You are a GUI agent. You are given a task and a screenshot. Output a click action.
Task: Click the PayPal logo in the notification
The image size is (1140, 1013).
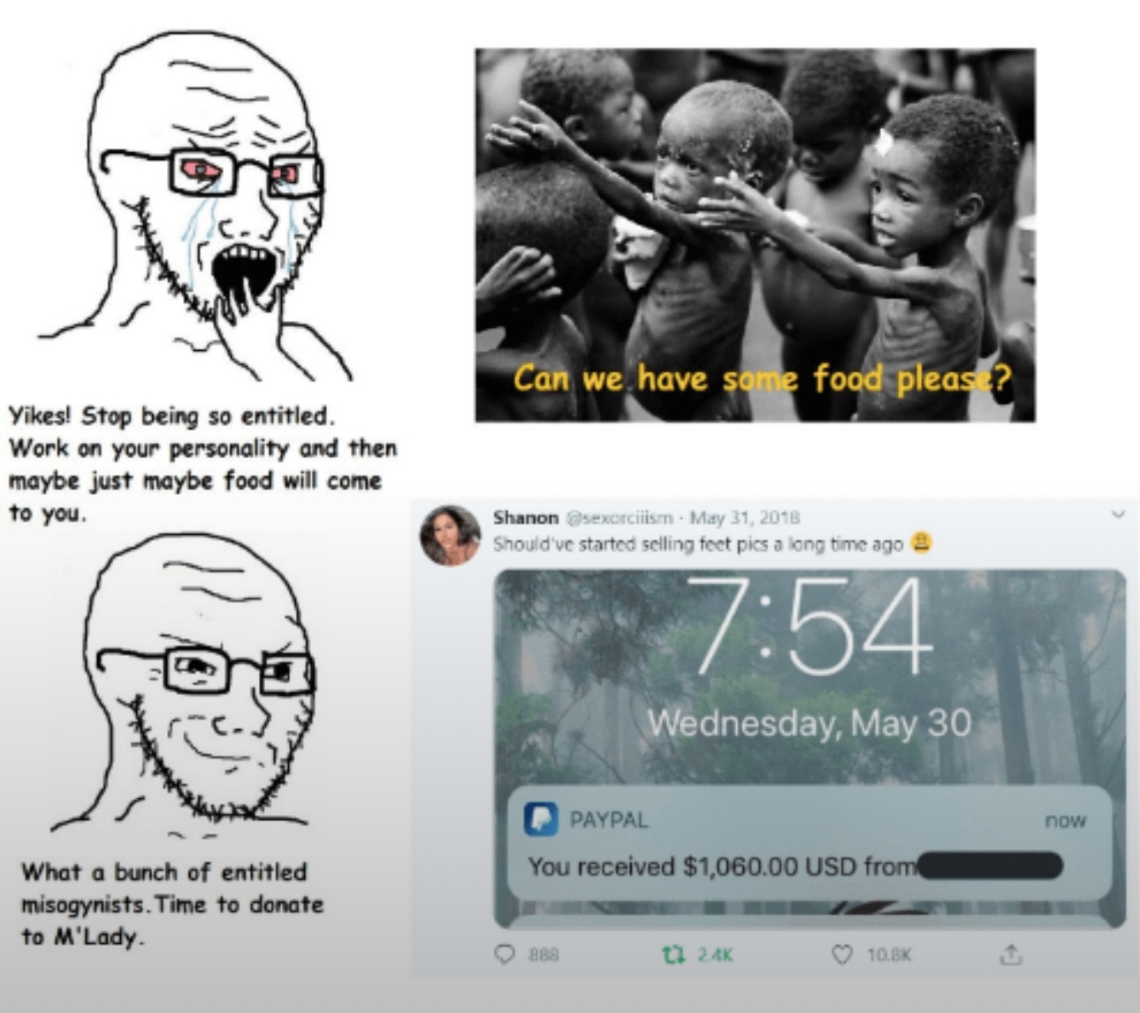coord(541,819)
